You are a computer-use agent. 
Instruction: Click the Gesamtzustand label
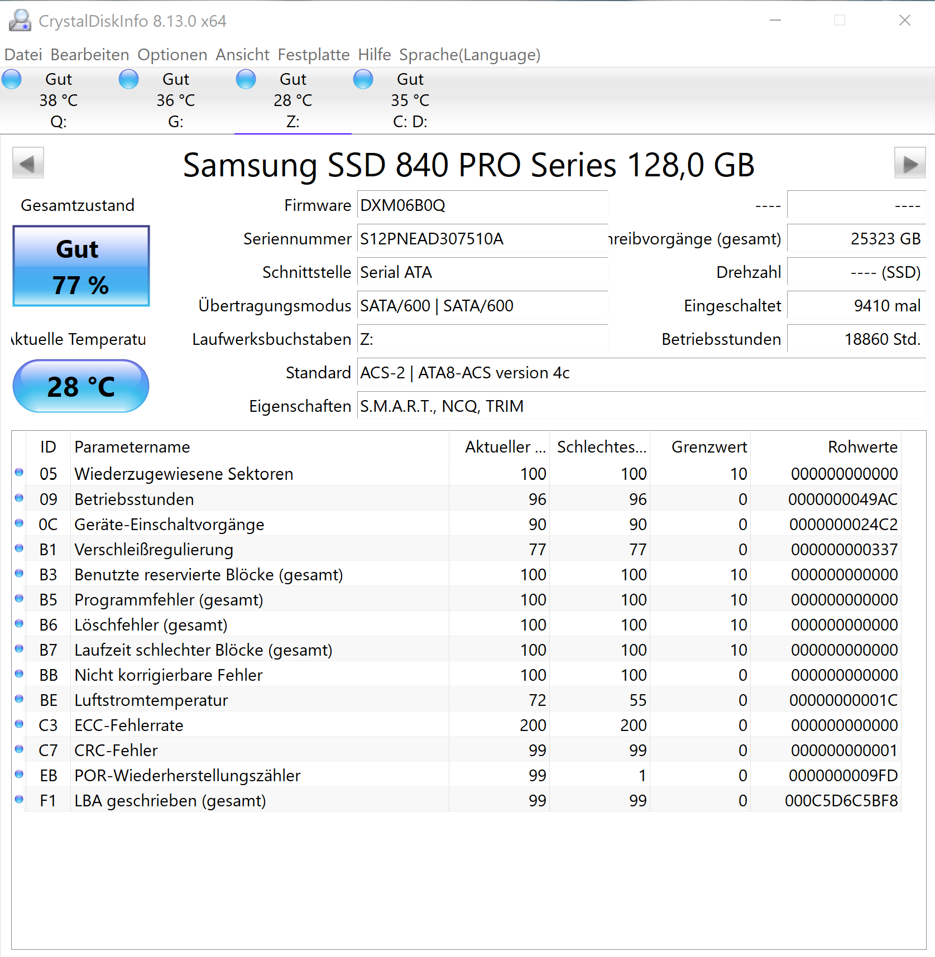(78, 205)
